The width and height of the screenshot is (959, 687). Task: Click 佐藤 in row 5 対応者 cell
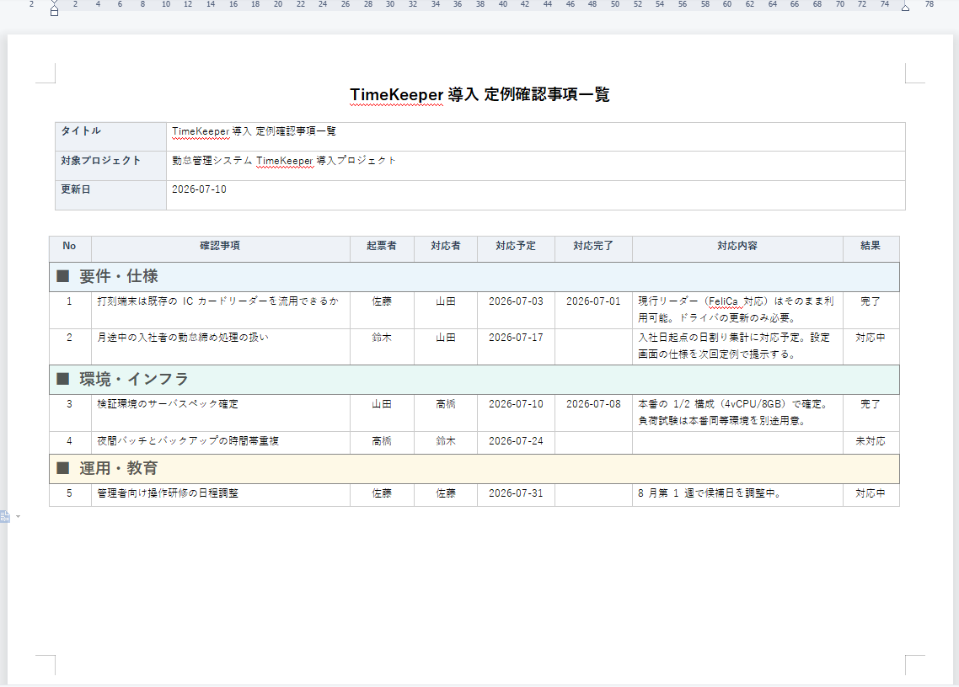pyautogui.click(x=446, y=493)
